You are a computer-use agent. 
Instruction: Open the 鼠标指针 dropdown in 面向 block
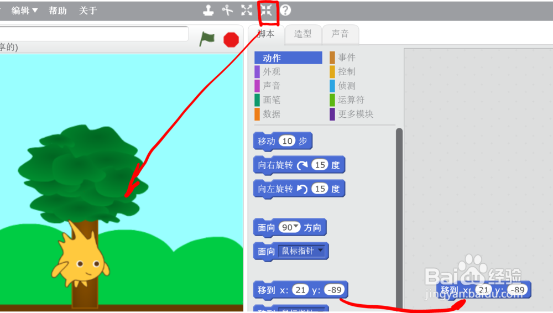coord(302,251)
